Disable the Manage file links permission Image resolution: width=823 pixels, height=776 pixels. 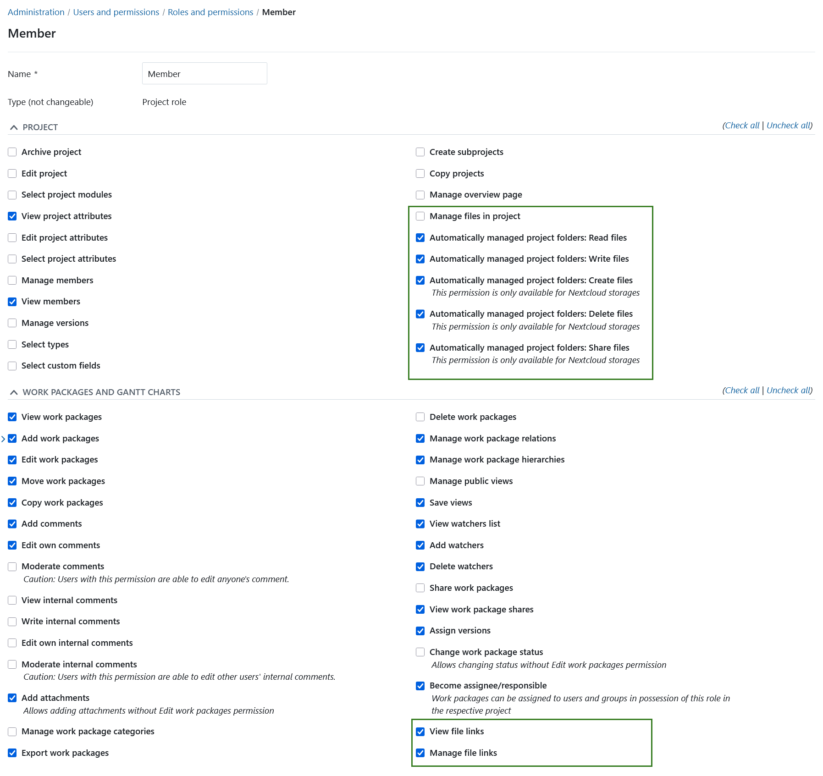click(x=420, y=753)
